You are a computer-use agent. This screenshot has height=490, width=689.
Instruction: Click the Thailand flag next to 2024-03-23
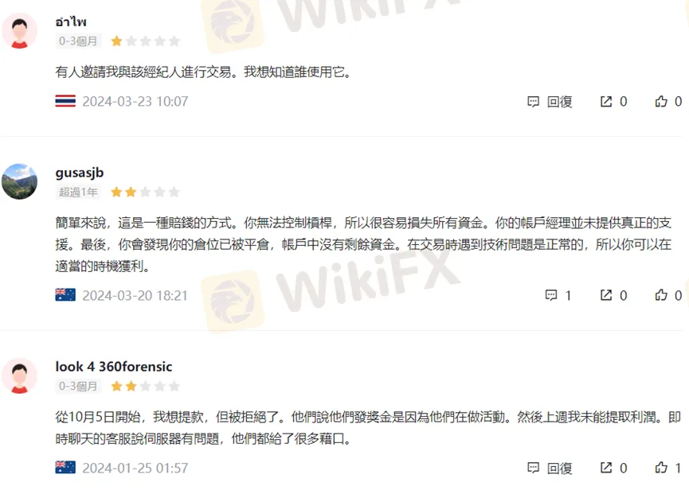coord(65,101)
